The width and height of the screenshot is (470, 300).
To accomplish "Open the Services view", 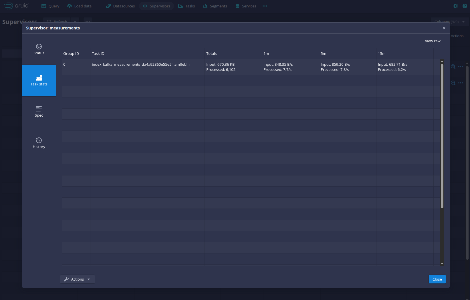I will tap(245, 6).
